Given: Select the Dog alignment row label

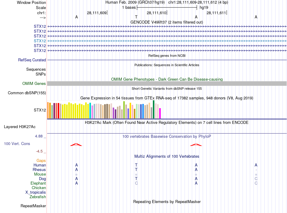Looking at the screenshot, I should (x=42, y=179).
